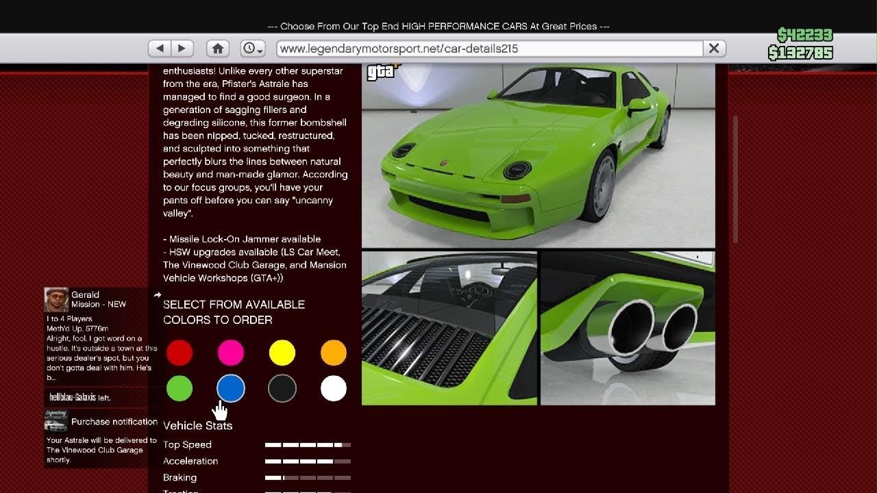Screen dimensions: 877x493
Task: Click the page scrollbar on the right
Action: (735, 179)
